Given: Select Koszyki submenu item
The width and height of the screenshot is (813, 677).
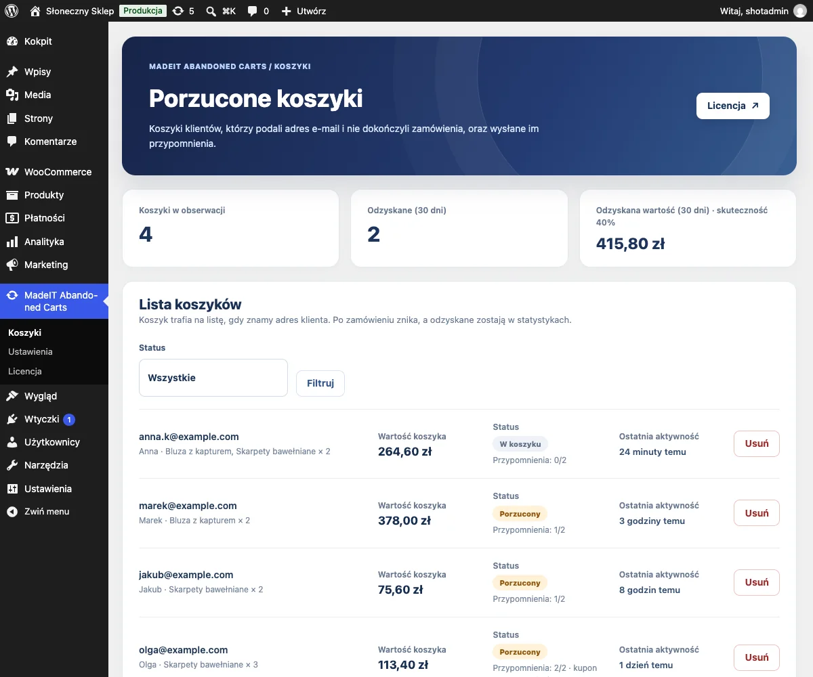Looking at the screenshot, I should (x=25, y=332).
